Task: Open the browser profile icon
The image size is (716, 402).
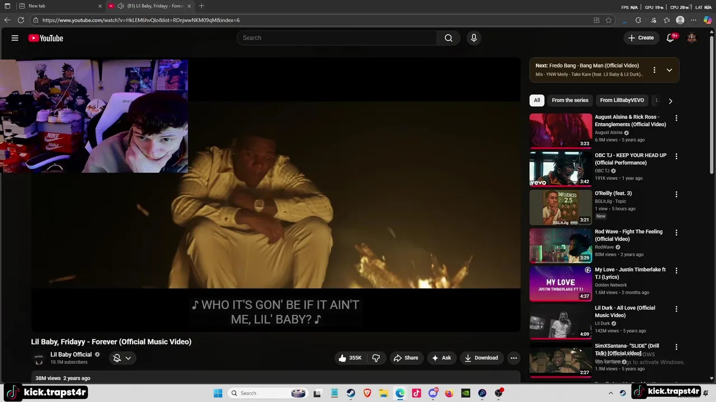Action: pos(680,20)
